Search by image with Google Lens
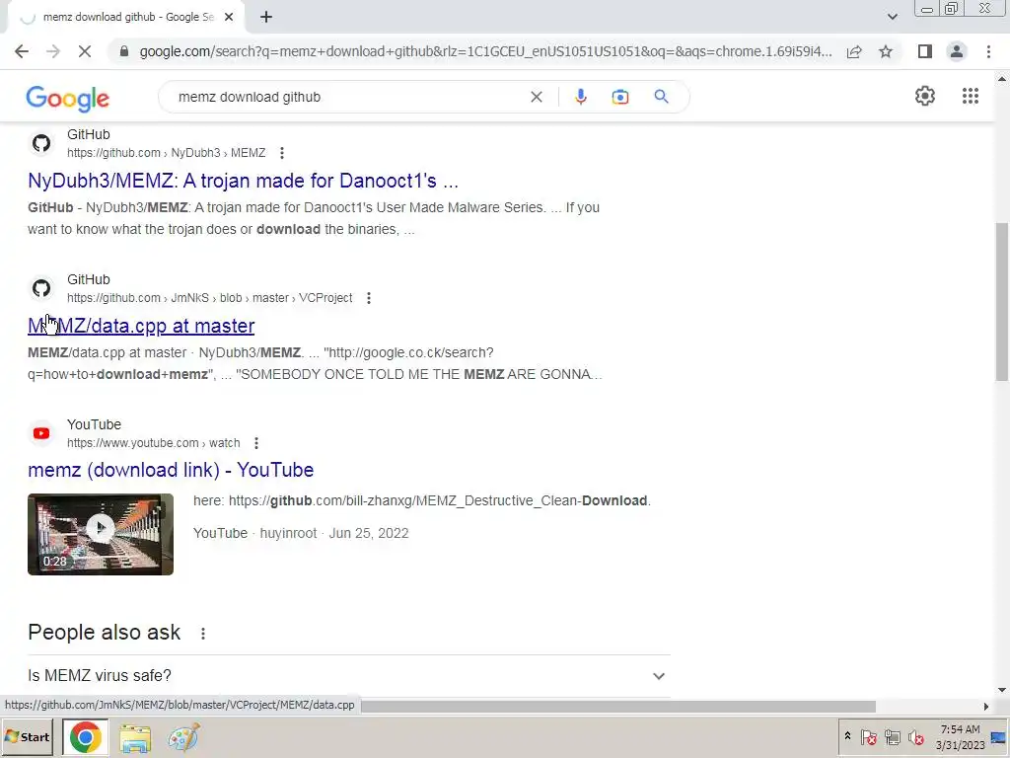Screen dimensions: 1010x758 click(x=619, y=97)
